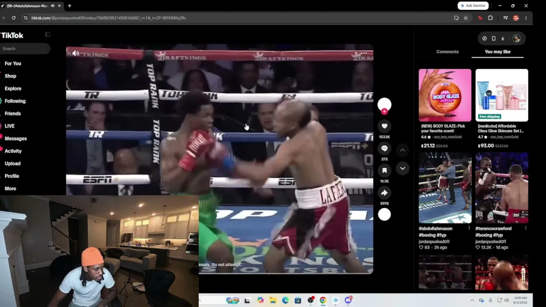Open Discord from the taskbar

coord(348,301)
